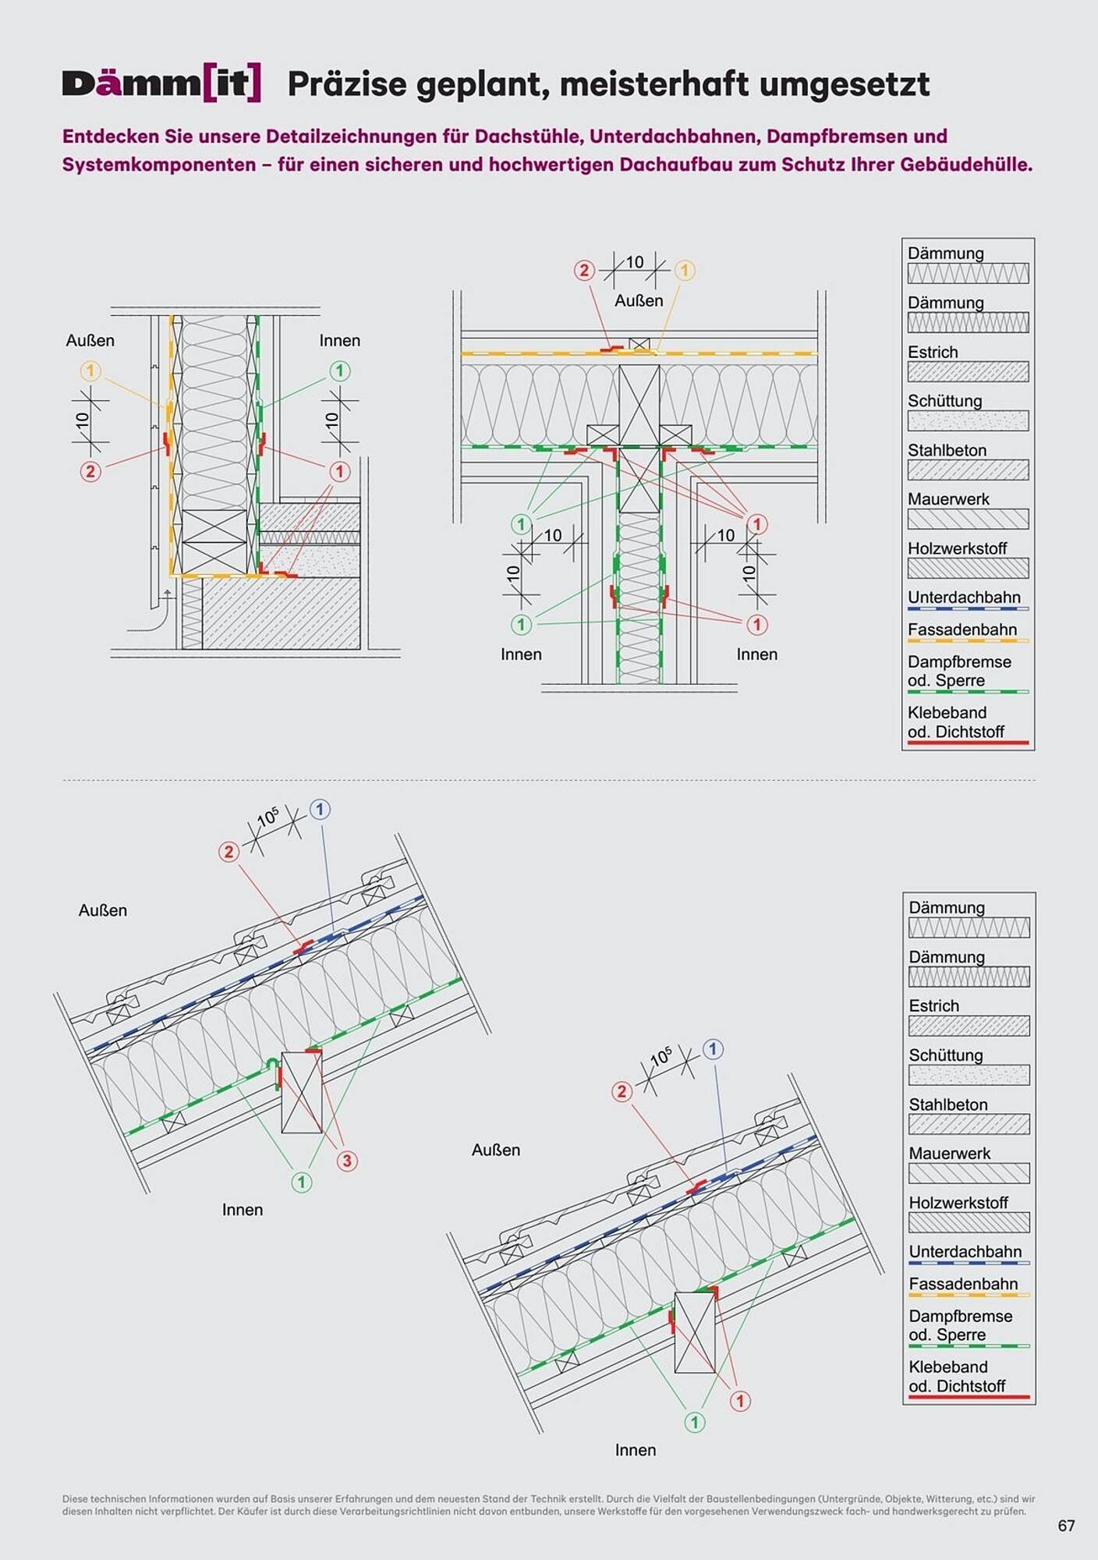Click the yellow Fassadenbahn line in lower legend
Viewport: 1098px width, 1560px height.
point(969,1295)
